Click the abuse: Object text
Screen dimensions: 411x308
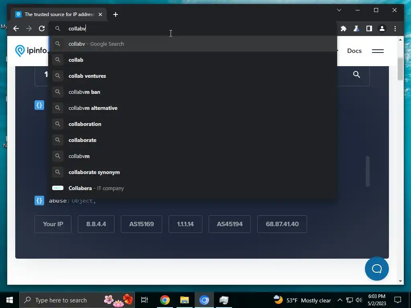coord(72,201)
